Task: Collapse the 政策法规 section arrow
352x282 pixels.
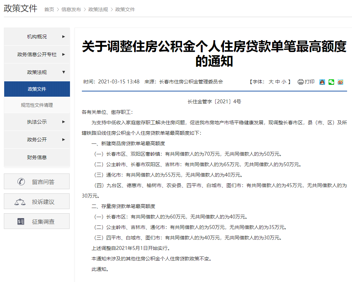Action: [x=64, y=72]
